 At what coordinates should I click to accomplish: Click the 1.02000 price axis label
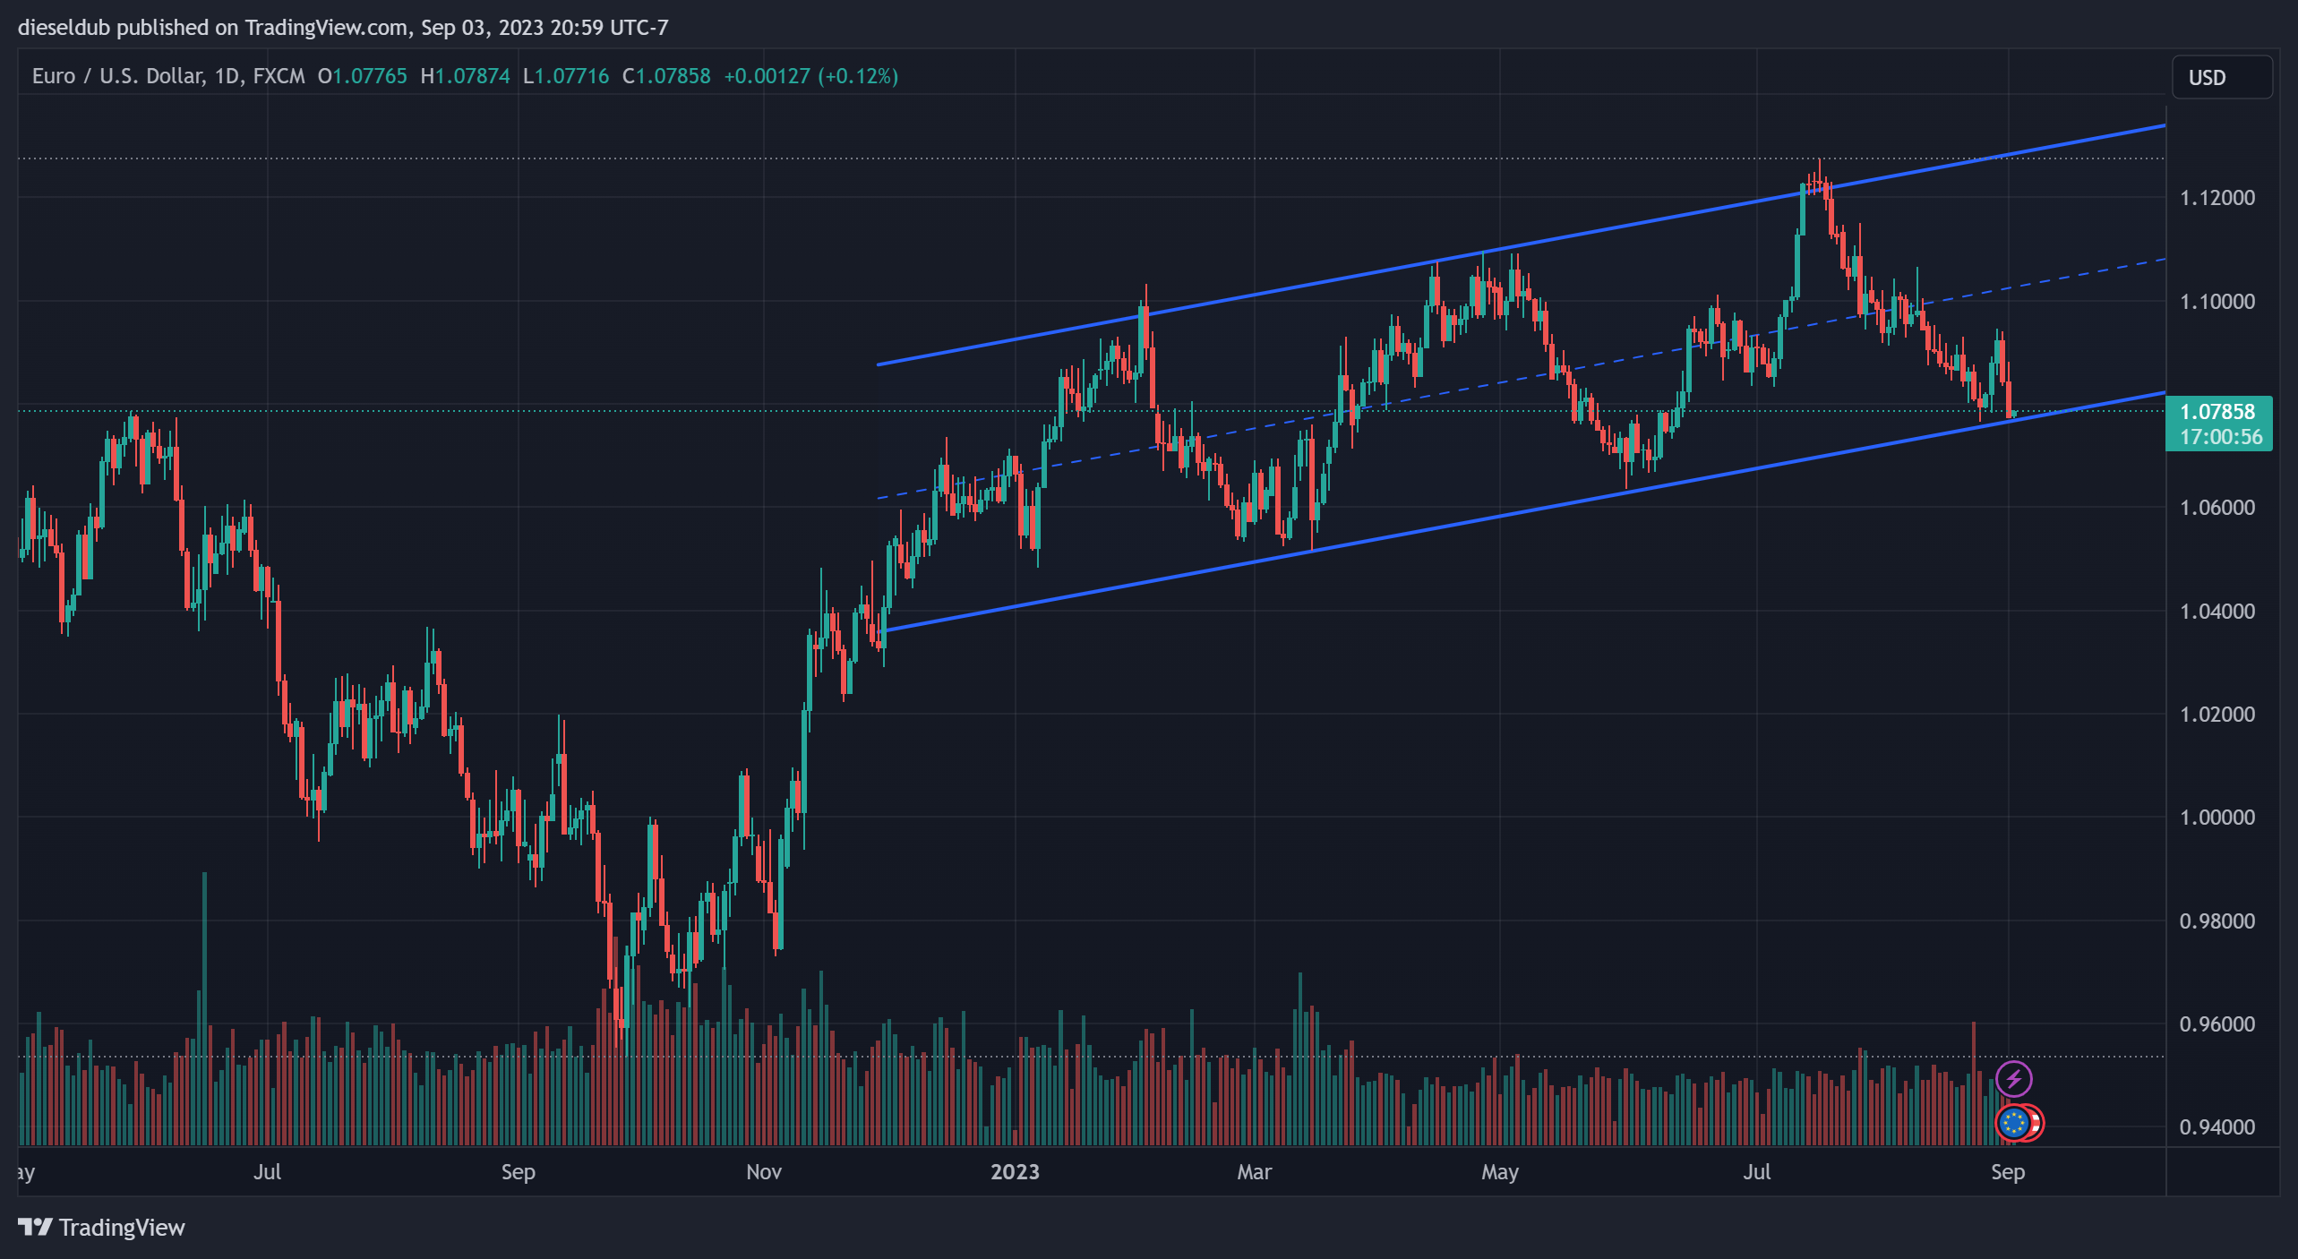(2217, 715)
